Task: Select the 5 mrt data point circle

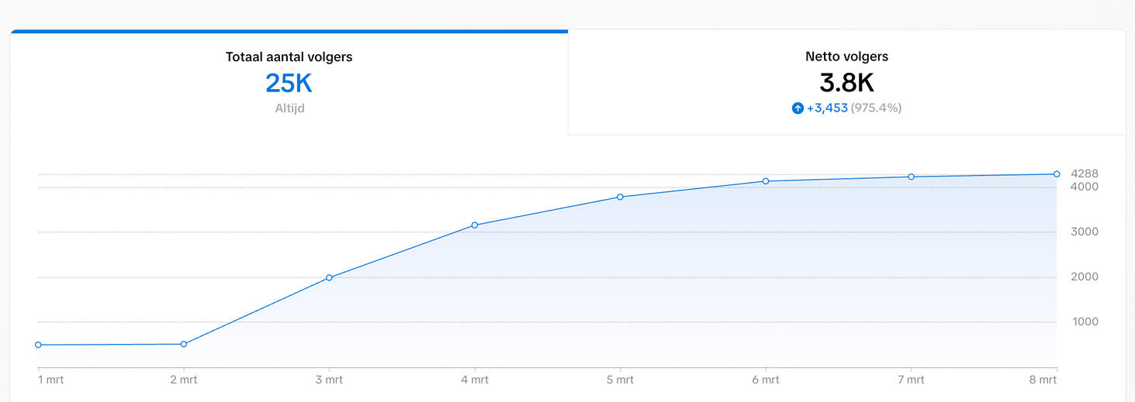Action: point(620,197)
